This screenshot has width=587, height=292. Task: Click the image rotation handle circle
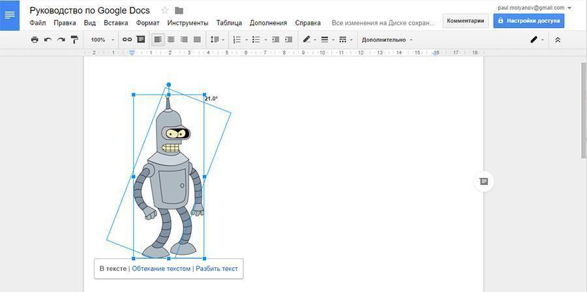coord(168,85)
